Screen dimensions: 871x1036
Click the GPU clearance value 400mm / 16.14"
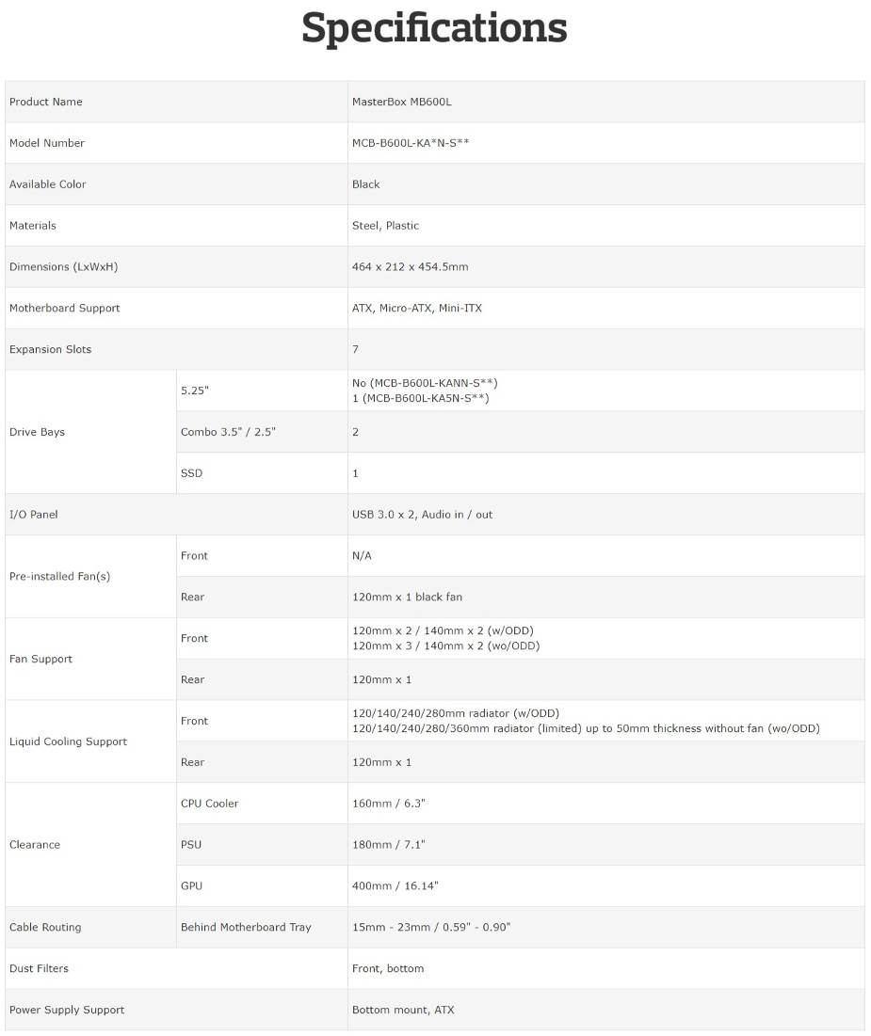(x=395, y=886)
